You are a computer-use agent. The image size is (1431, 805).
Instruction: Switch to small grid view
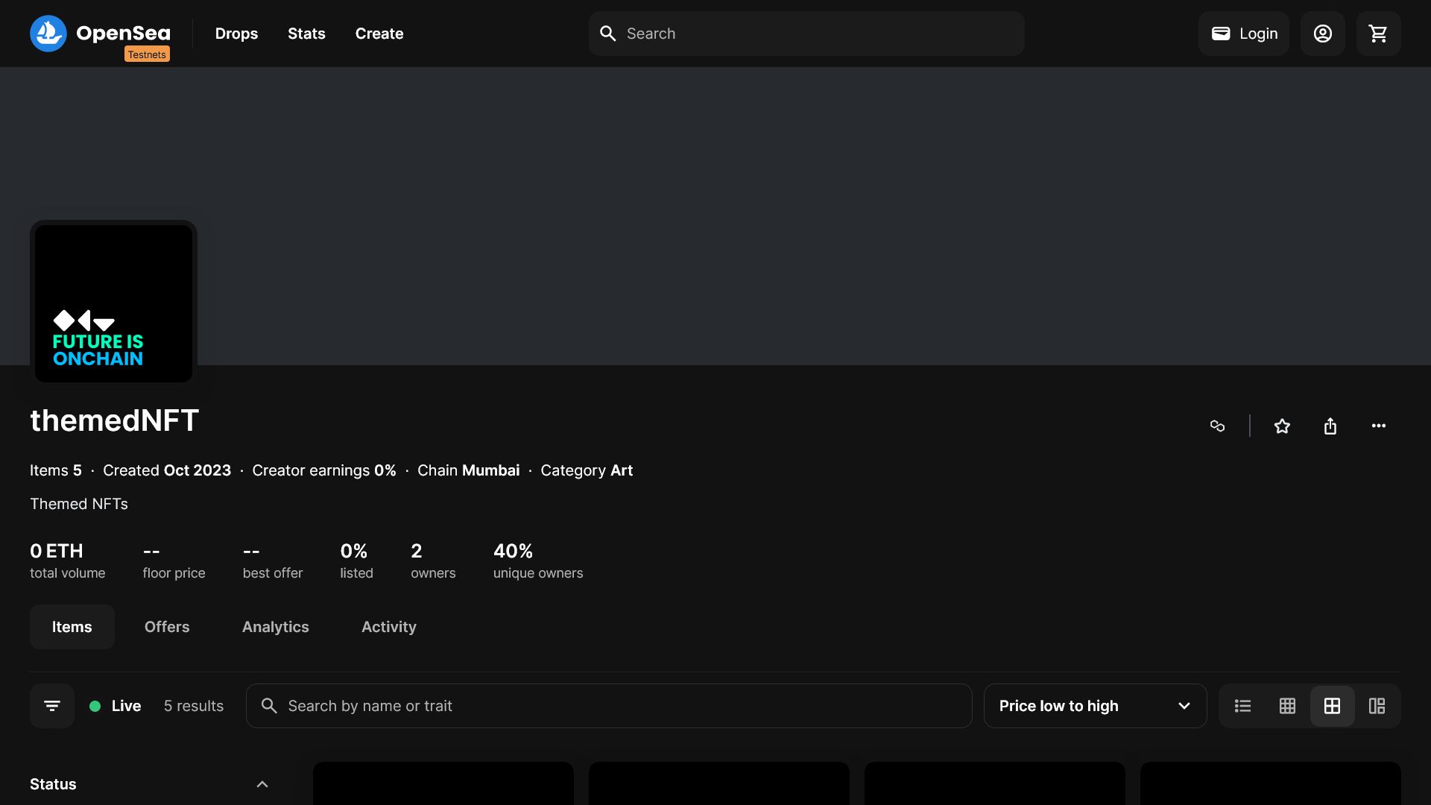[1287, 706]
